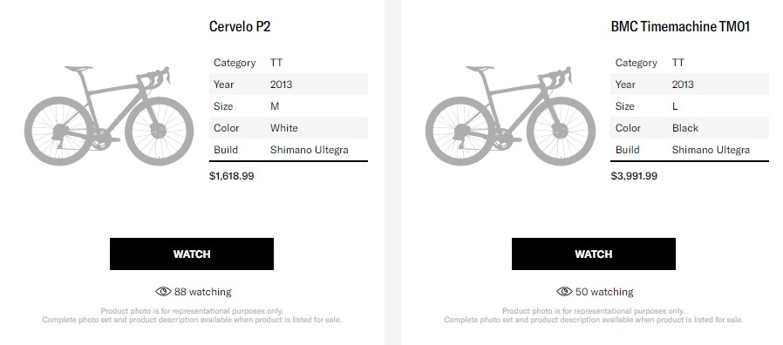
Task: Select the $3,991.99 price
Action: click(x=634, y=176)
